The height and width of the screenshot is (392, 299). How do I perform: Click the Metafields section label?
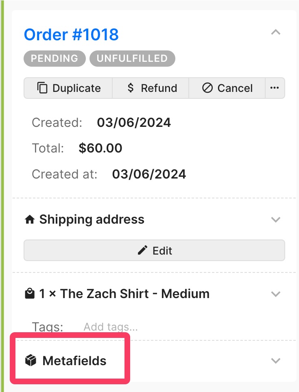74,361
